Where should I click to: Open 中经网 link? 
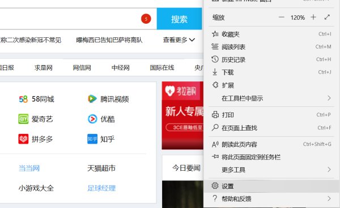[x=120, y=68]
